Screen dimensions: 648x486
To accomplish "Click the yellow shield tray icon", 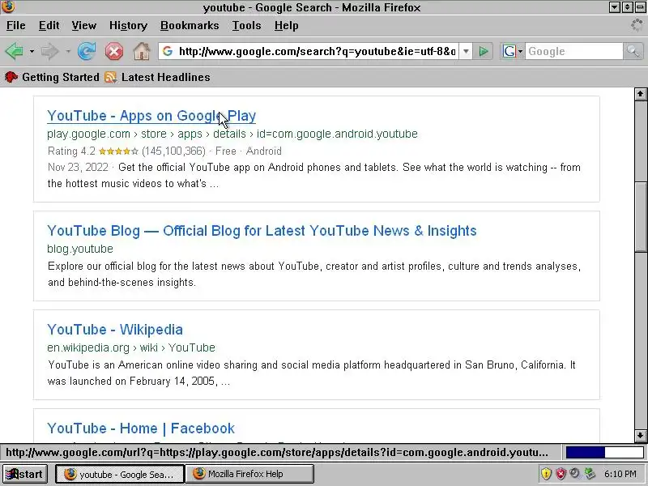I will click(546, 474).
